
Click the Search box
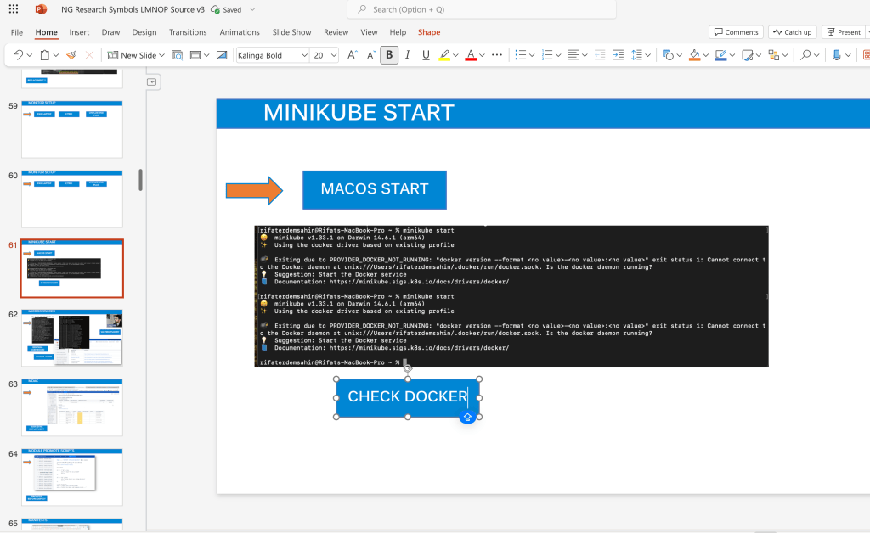coord(482,9)
